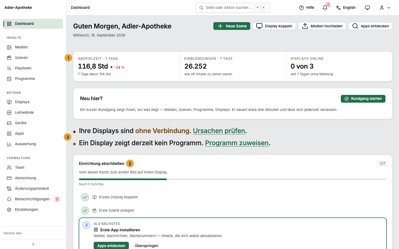Screen dimensions: 399x249
Task: Click the Neue Szene button
Action: point(232,26)
